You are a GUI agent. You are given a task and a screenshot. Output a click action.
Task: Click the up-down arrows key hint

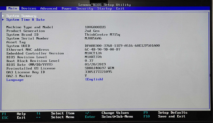[x=38, y=113]
